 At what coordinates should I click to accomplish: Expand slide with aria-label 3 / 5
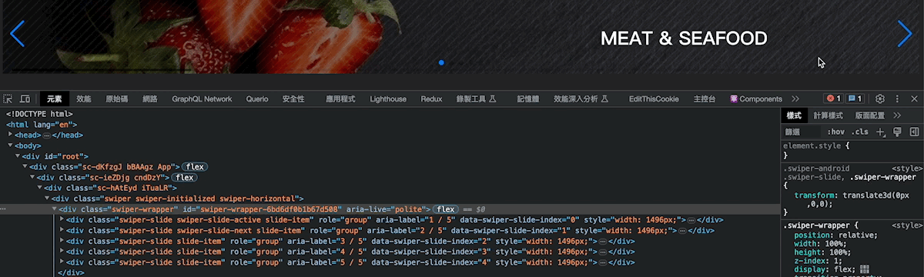pyautogui.click(x=62, y=241)
